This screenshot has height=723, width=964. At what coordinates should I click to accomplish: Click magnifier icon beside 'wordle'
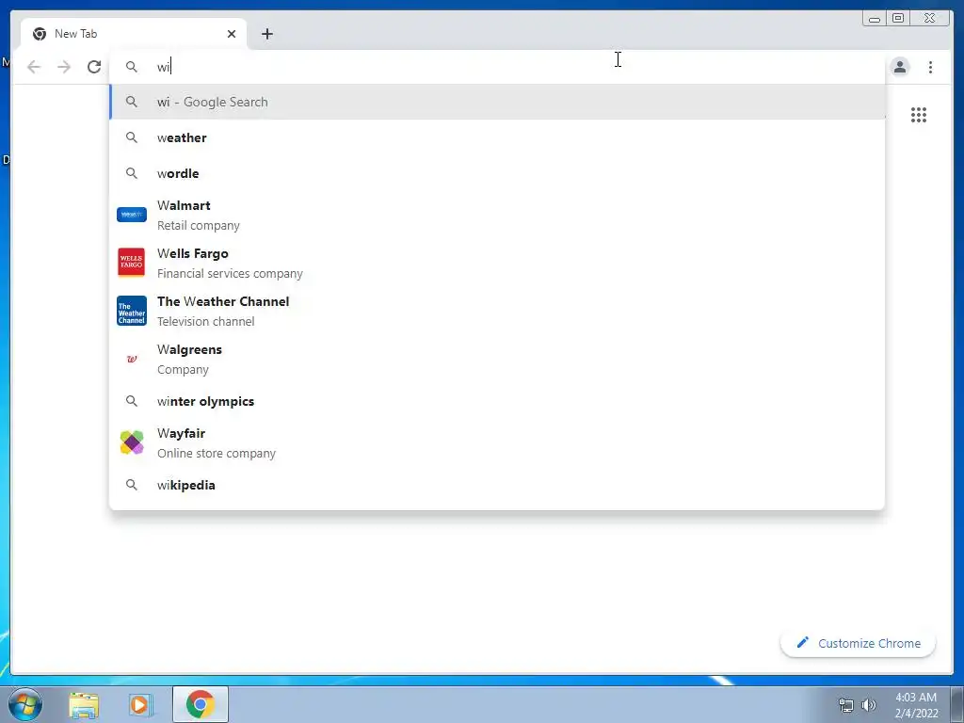coord(132,173)
